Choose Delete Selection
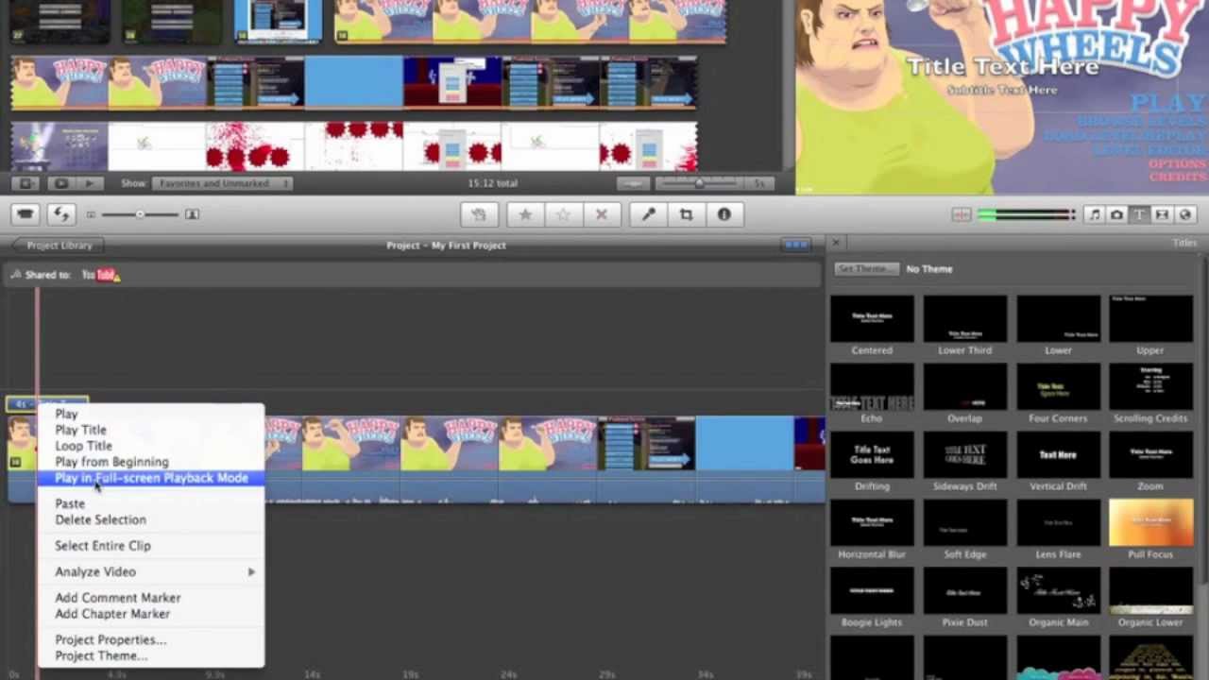Screen dimensions: 1209x680 tap(151, 519)
